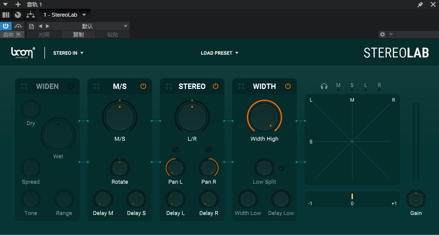
Task: Click the Delay M knob
Action: click(x=103, y=199)
